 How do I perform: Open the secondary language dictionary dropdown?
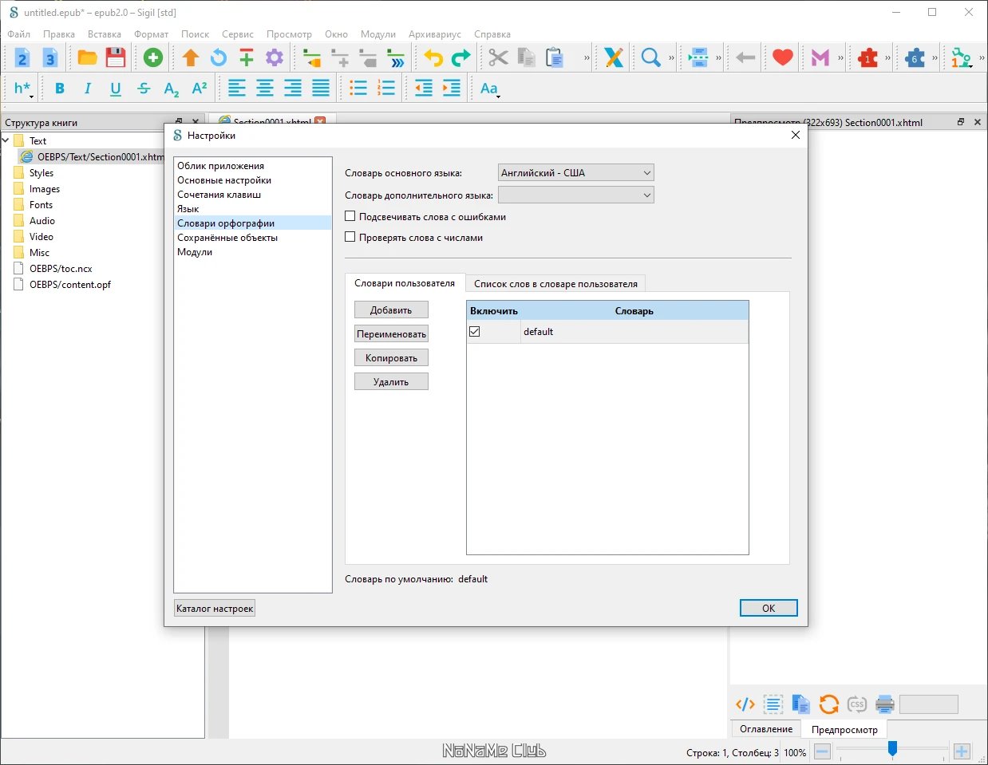(575, 195)
